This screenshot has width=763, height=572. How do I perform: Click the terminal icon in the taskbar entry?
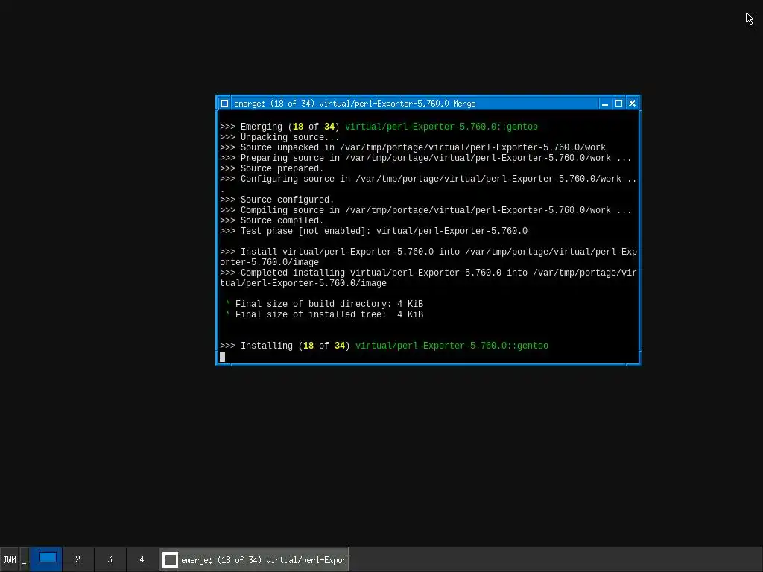tap(170, 559)
